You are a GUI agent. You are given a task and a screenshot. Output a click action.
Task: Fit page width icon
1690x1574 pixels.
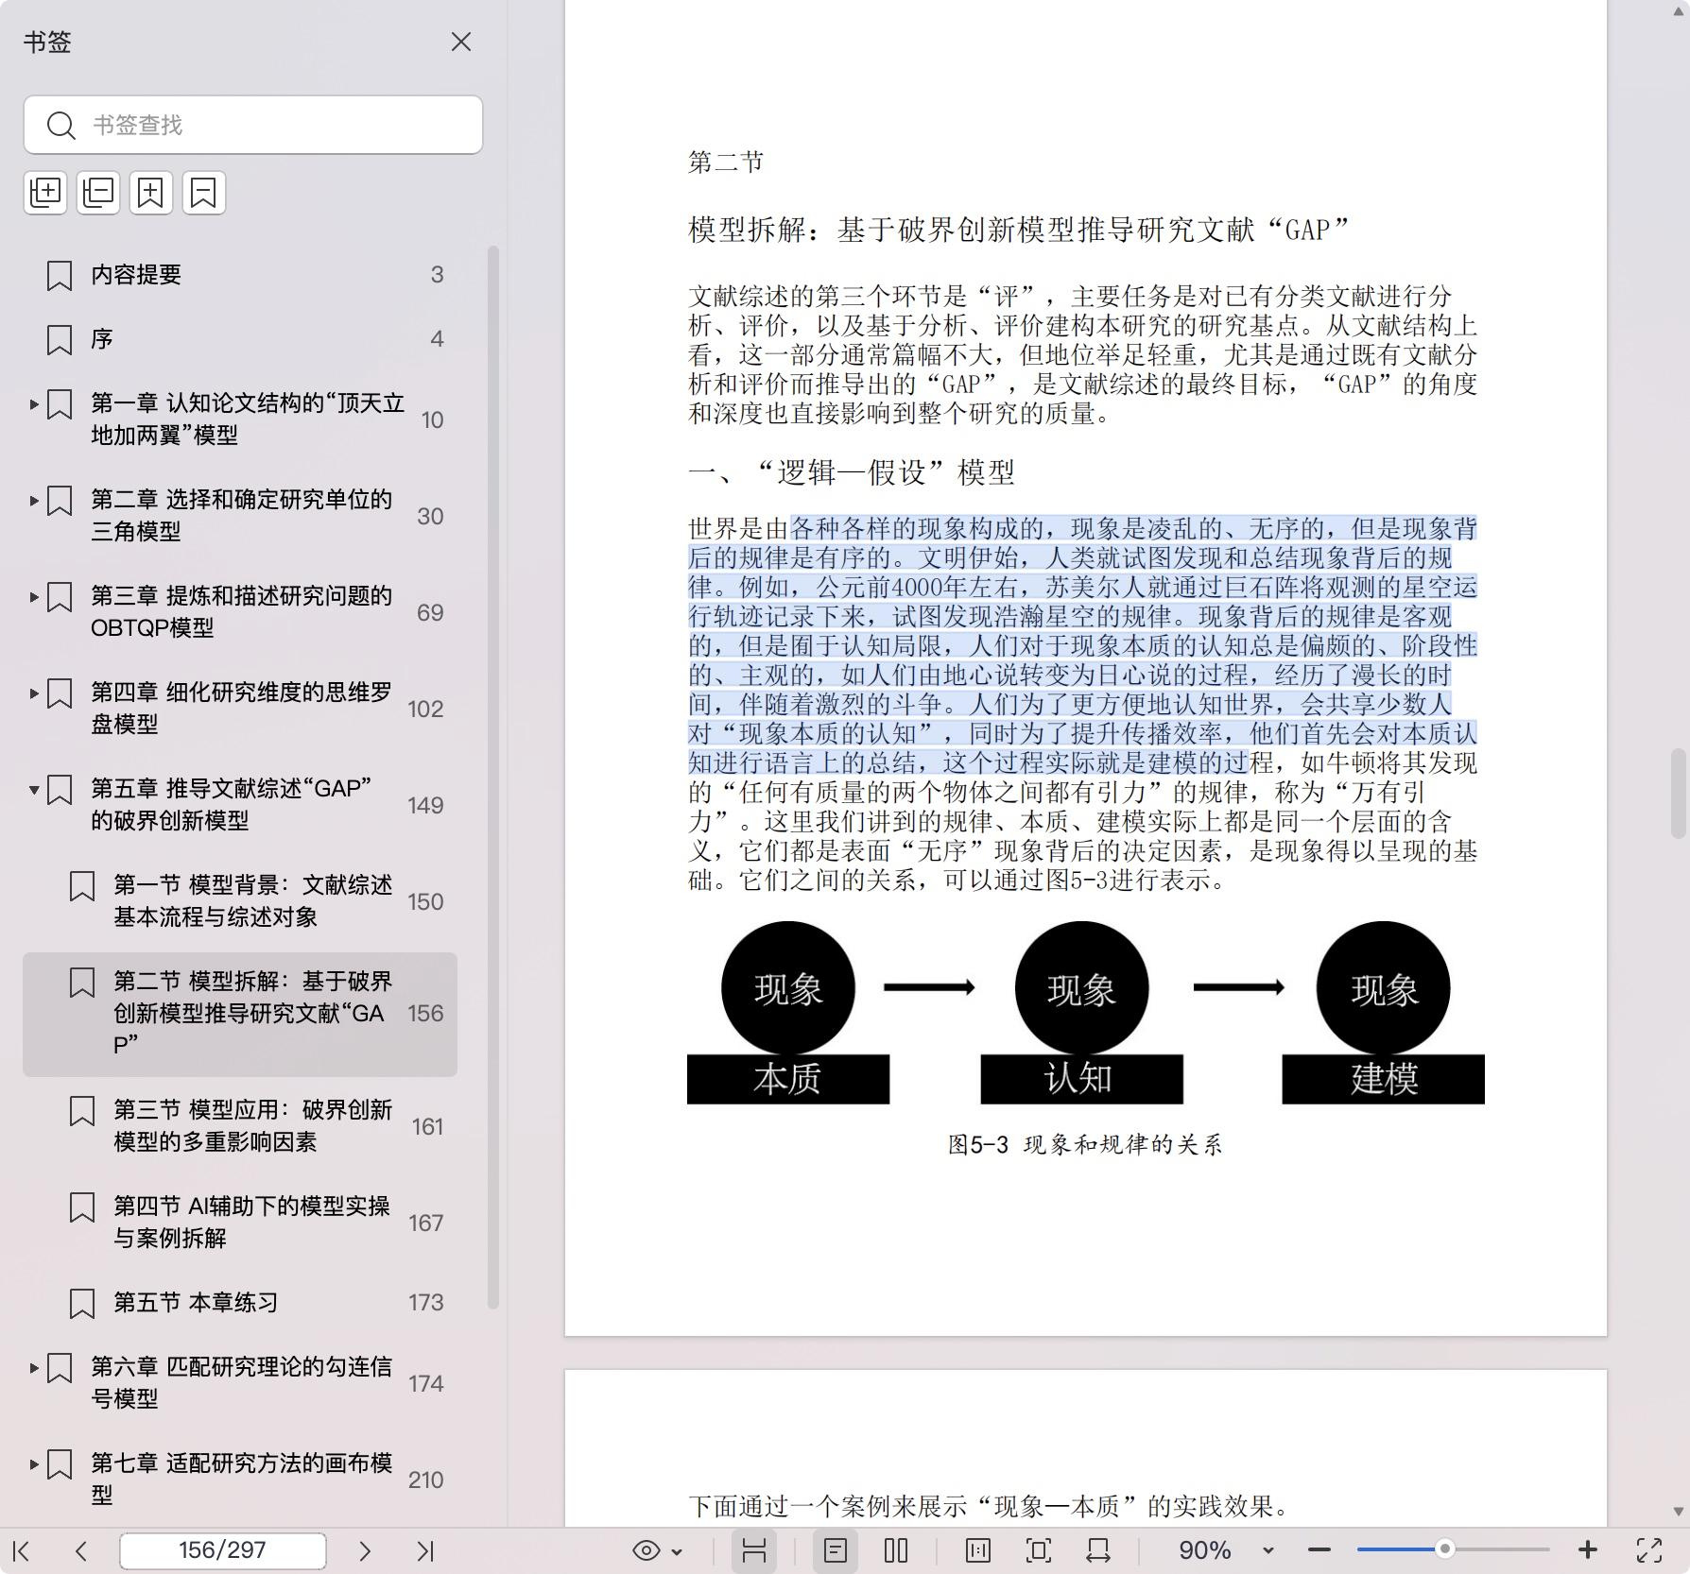tap(1098, 1550)
